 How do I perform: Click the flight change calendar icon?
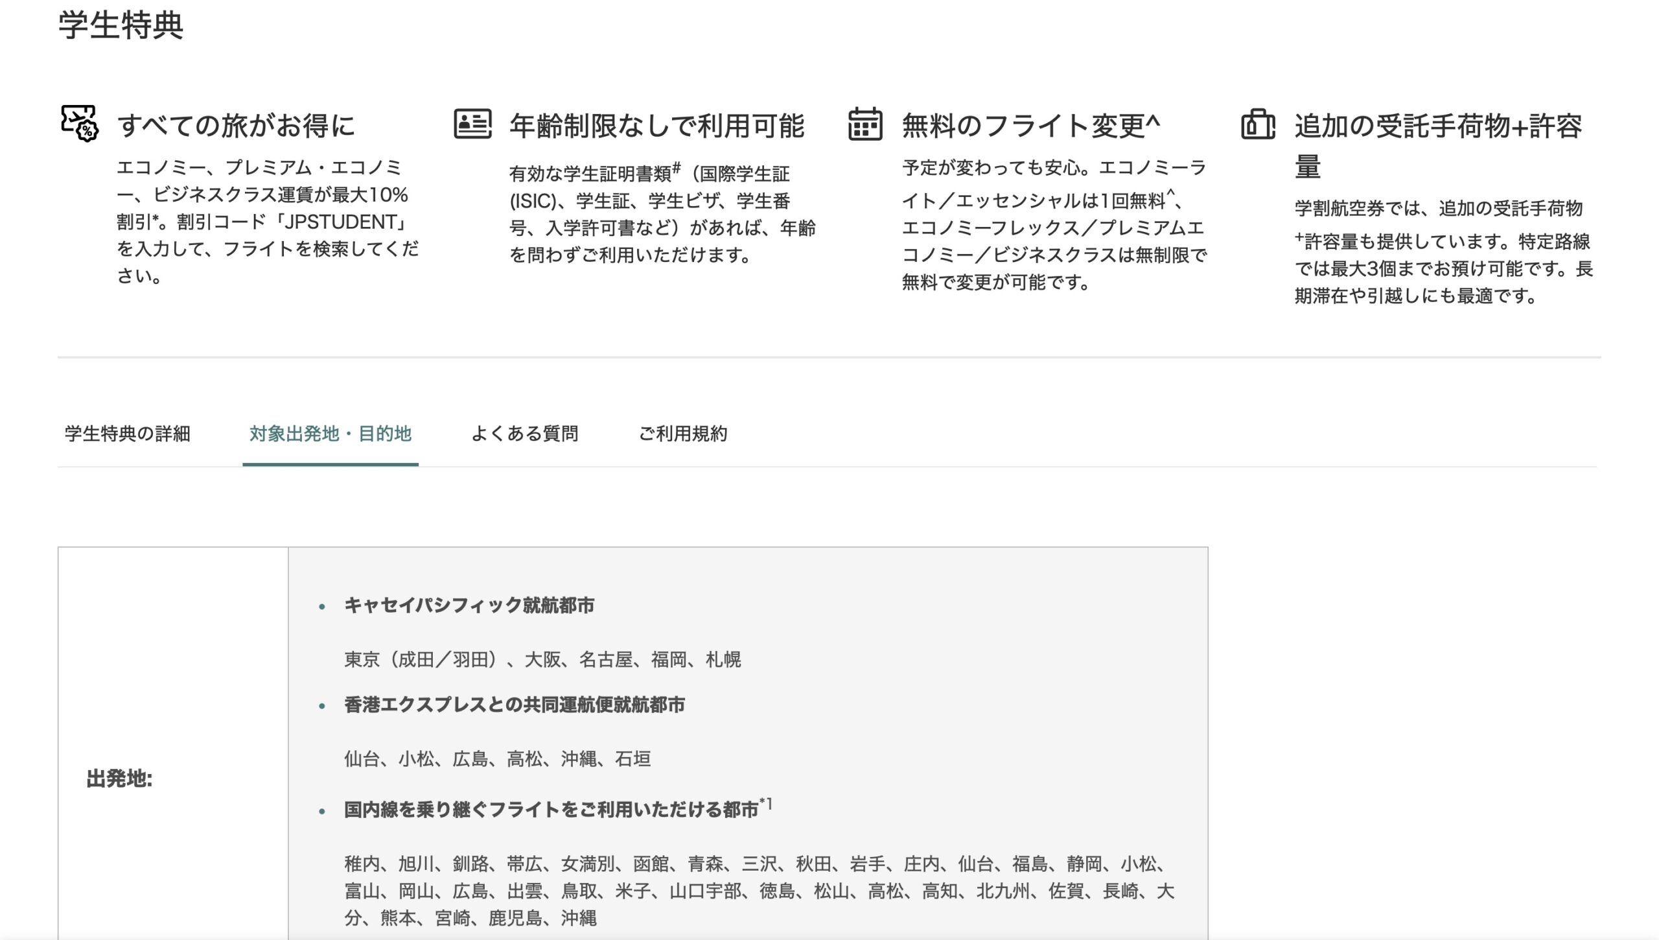865,123
